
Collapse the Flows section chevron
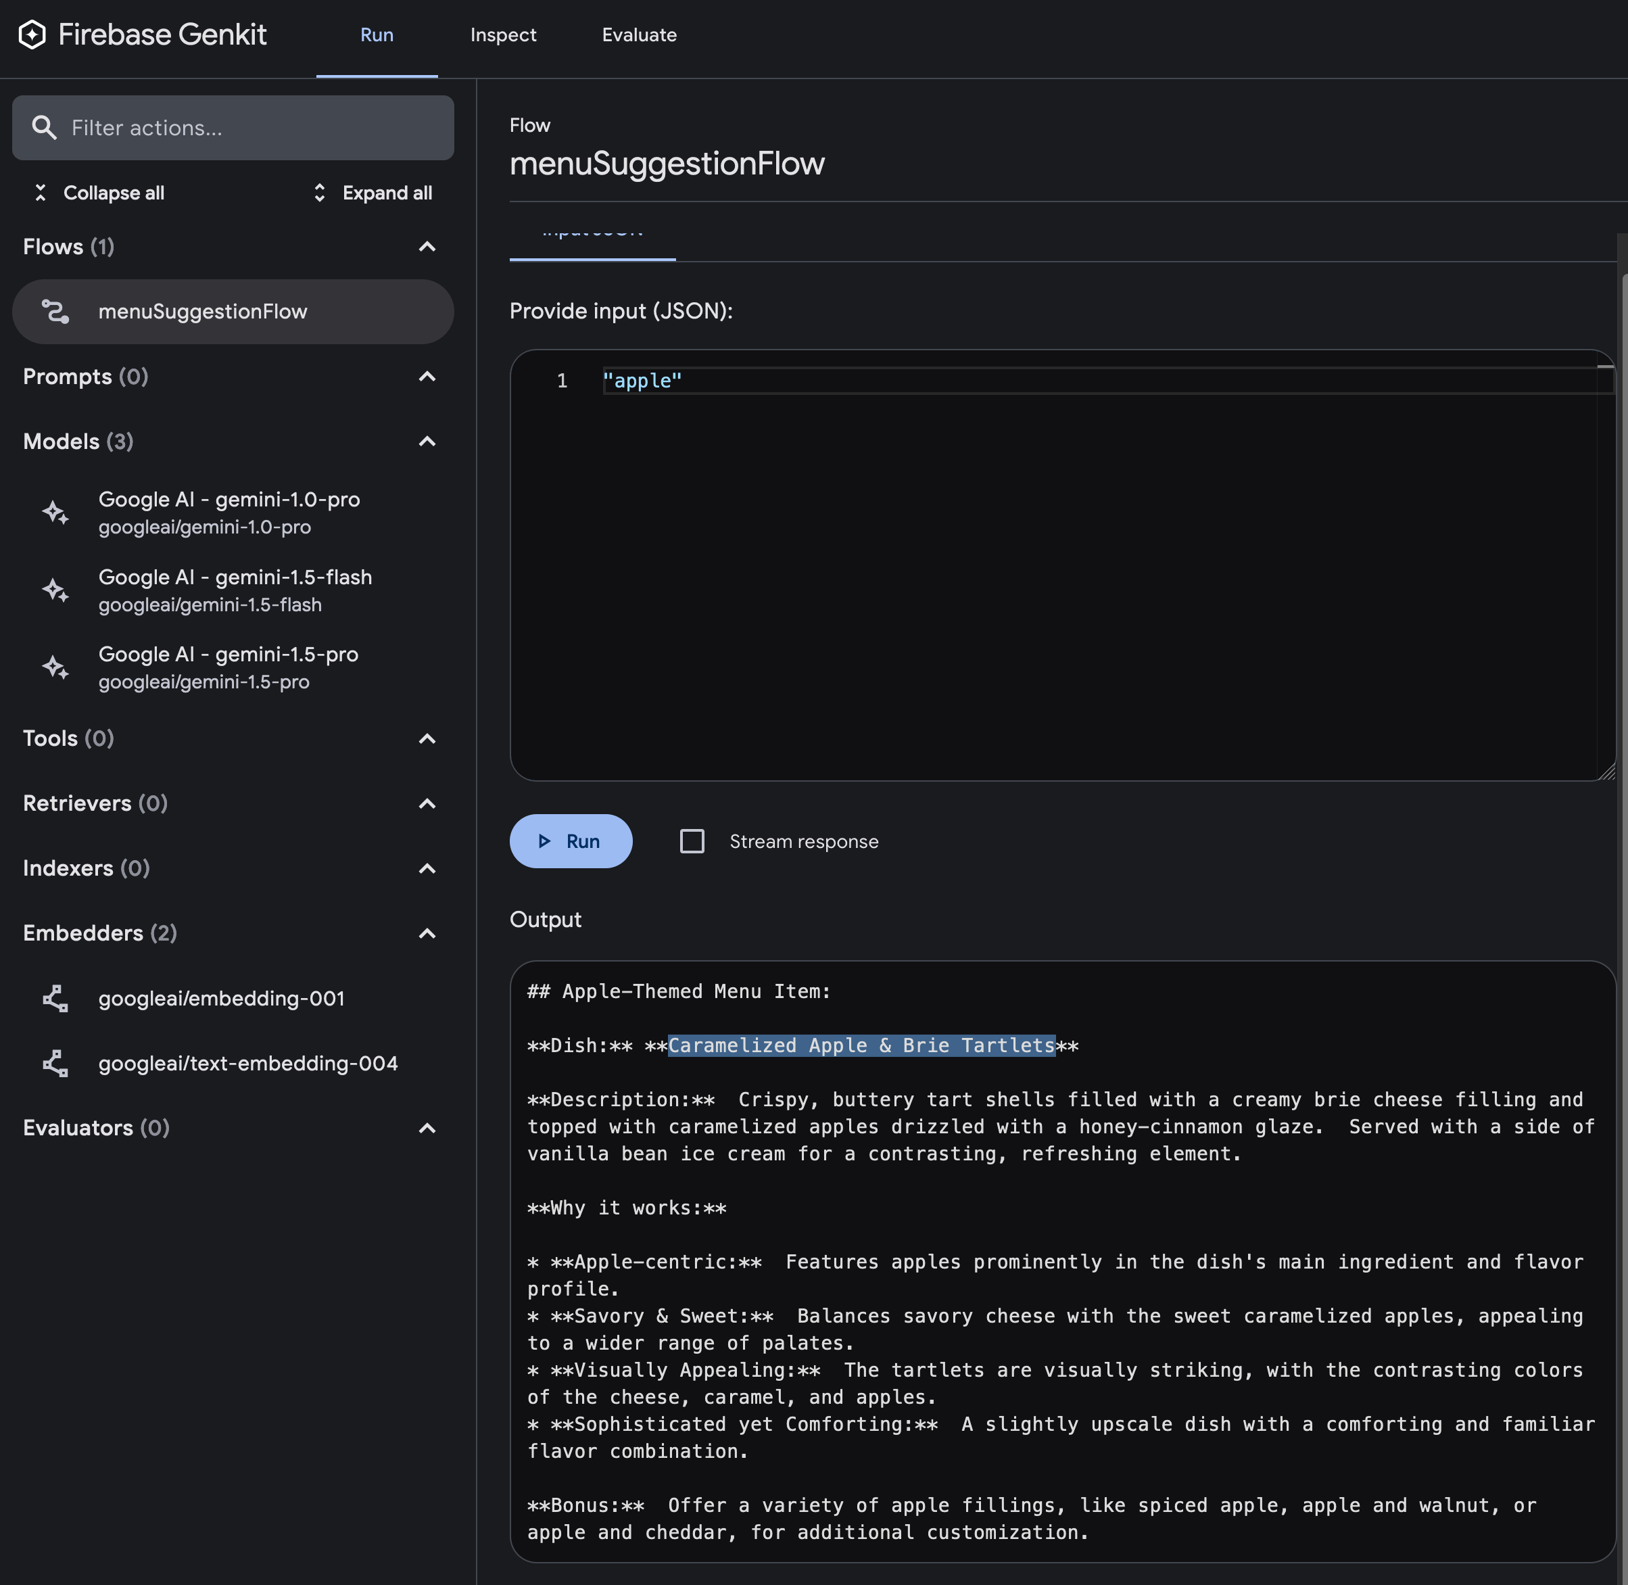pos(427,246)
